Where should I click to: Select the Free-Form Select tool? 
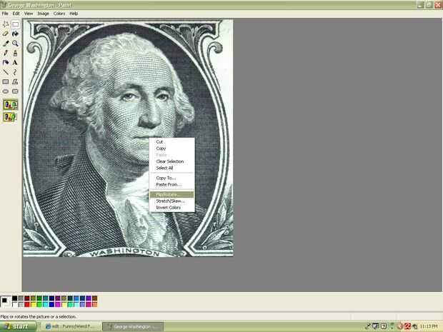click(6, 24)
